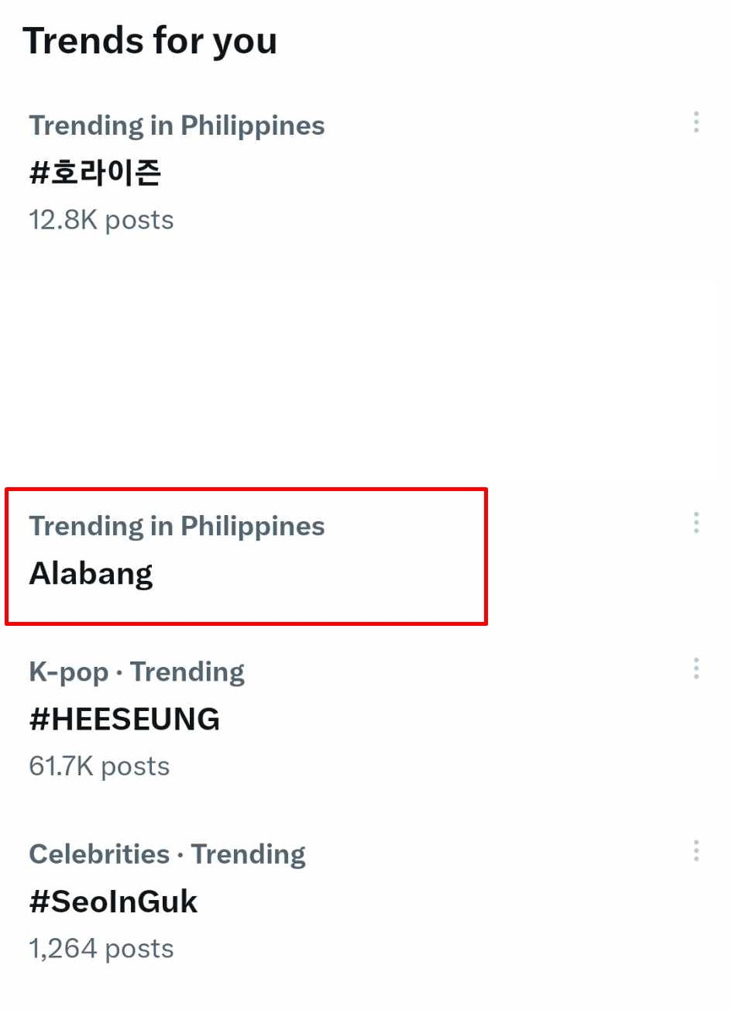Click the kebab icon on the K-pop trend row
Viewport: 732px width, 1010px height.
coord(696,669)
